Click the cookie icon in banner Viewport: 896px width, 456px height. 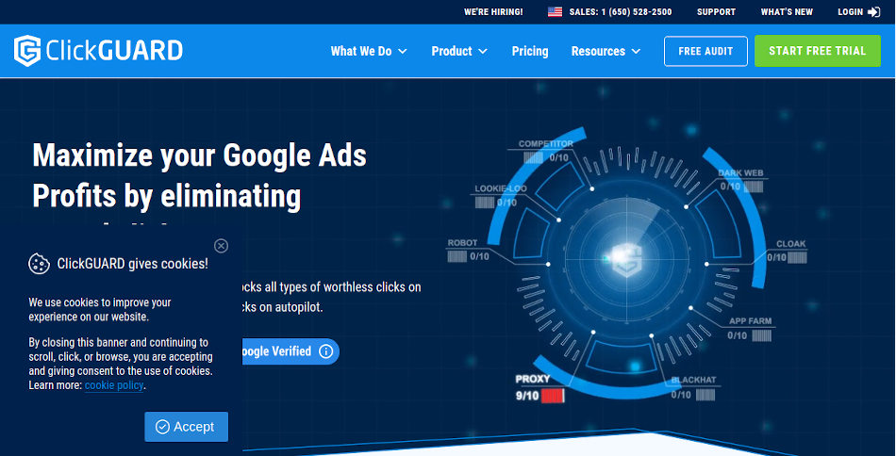click(39, 264)
